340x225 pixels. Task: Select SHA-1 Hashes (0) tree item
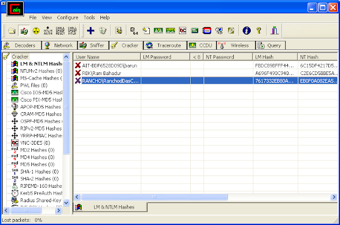click(39, 172)
